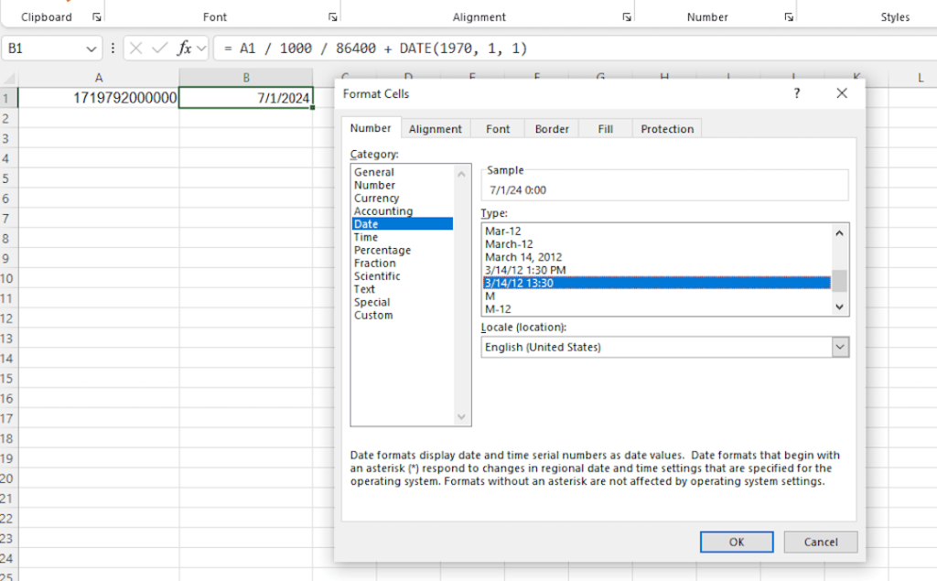The width and height of the screenshot is (937, 581).
Task: Confirm formula entry with checkmark icon
Action: [159, 48]
